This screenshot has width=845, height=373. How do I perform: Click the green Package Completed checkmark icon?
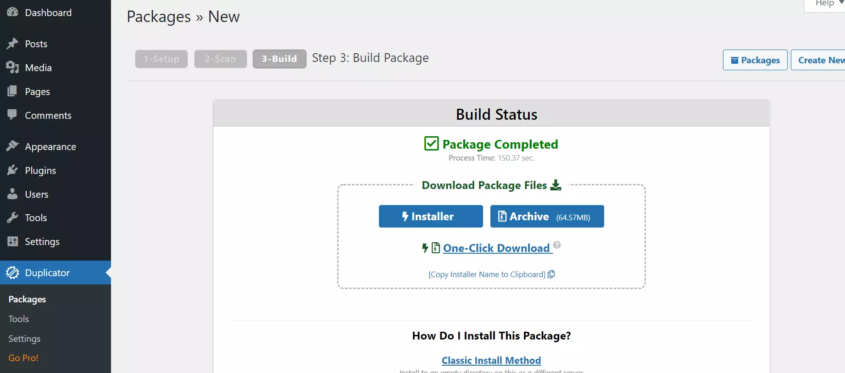(x=431, y=144)
